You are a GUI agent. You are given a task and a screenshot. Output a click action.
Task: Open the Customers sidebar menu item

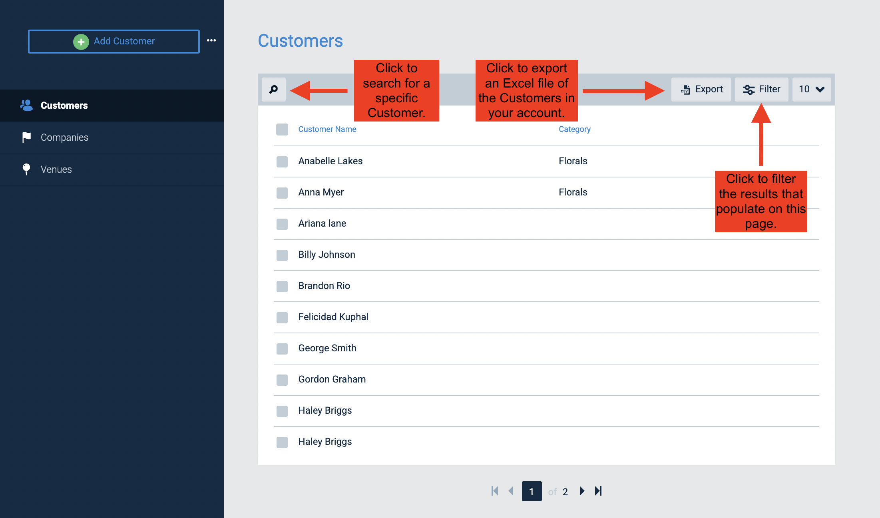click(112, 106)
